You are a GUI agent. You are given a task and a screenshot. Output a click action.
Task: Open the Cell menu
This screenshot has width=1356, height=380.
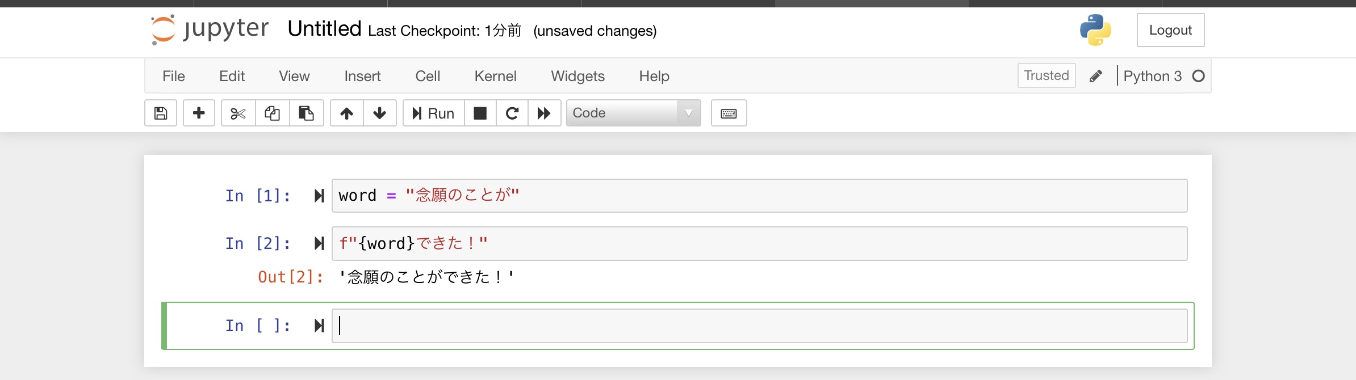tap(428, 76)
